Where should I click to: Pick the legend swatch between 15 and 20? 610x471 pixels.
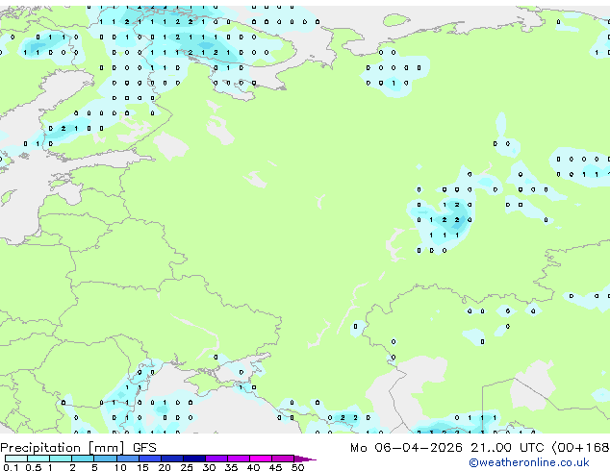[149, 459]
